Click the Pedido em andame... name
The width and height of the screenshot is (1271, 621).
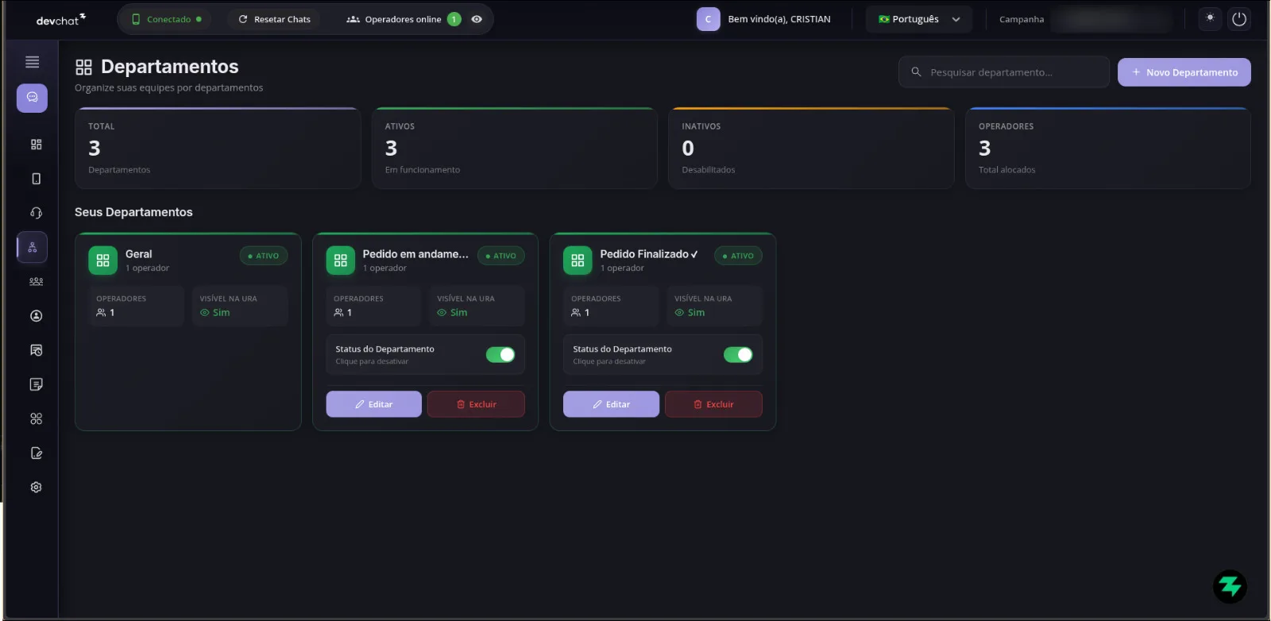(x=415, y=254)
